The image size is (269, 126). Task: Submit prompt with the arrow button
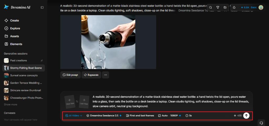246,116
